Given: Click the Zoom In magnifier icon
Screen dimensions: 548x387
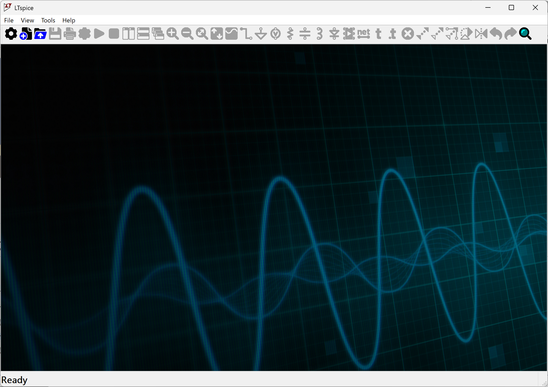Looking at the screenshot, I should 172,34.
